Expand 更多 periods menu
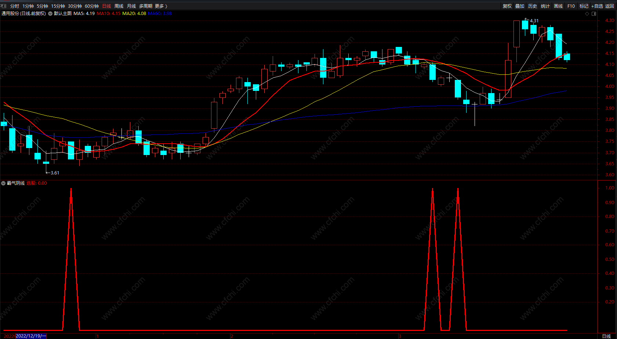 (x=161, y=6)
